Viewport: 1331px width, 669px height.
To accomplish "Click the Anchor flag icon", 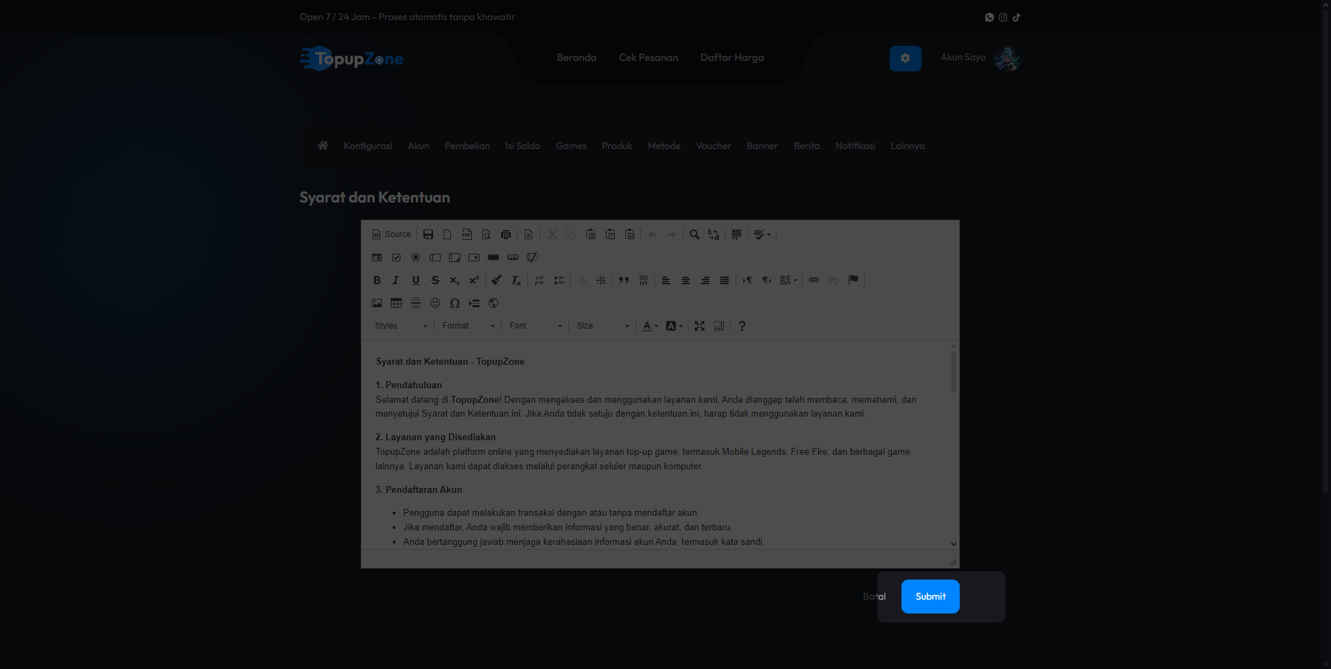I will (853, 280).
